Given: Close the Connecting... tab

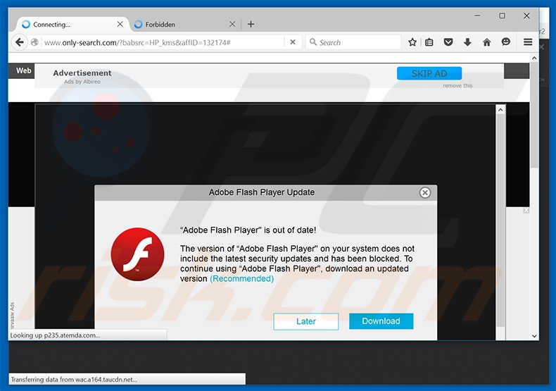Looking at the screenshot, I should coord(120,24).
